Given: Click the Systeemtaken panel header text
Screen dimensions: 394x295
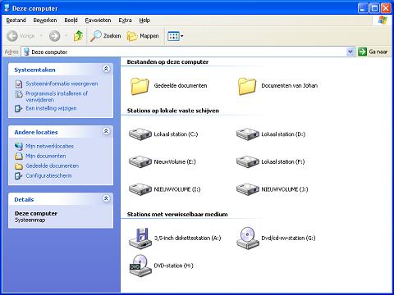Looking at the screenshot, I should [34, 70].
